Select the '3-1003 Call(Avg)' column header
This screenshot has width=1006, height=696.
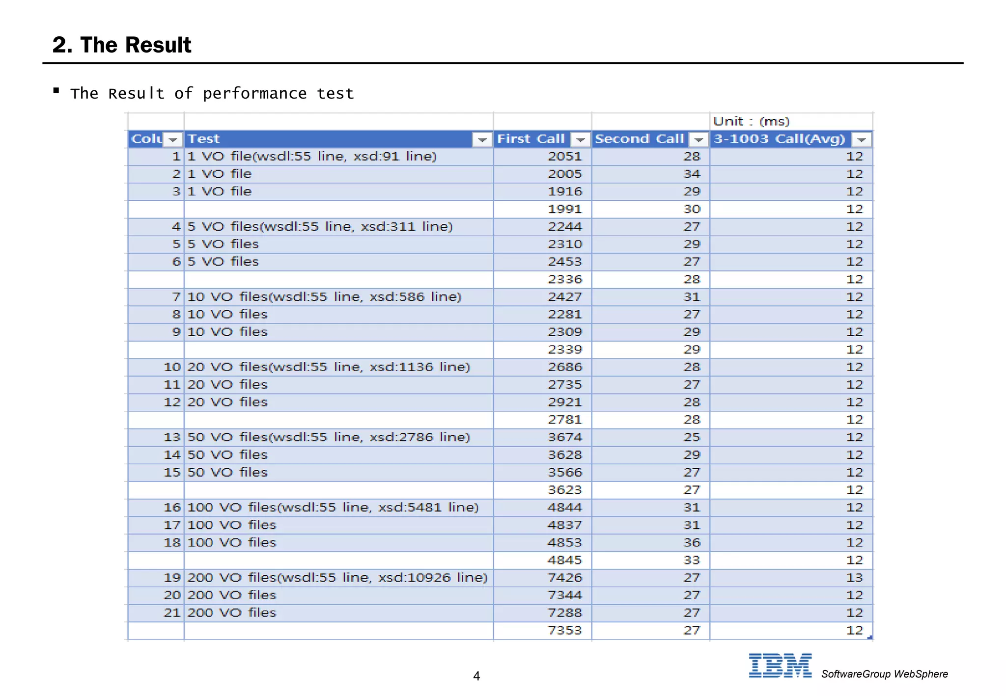tap(791, 139)
